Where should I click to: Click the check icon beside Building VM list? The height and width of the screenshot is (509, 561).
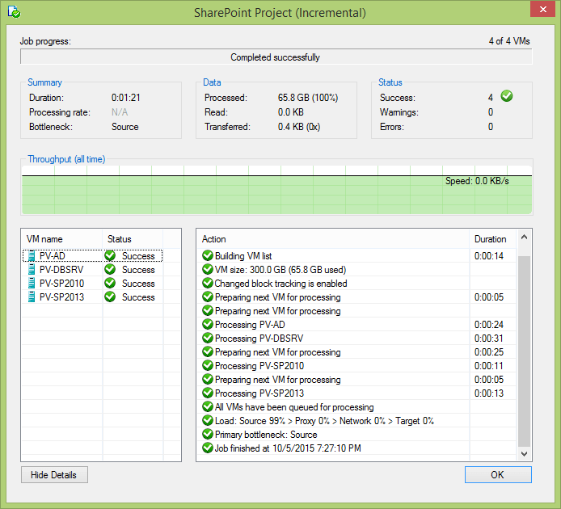point(208,255)
